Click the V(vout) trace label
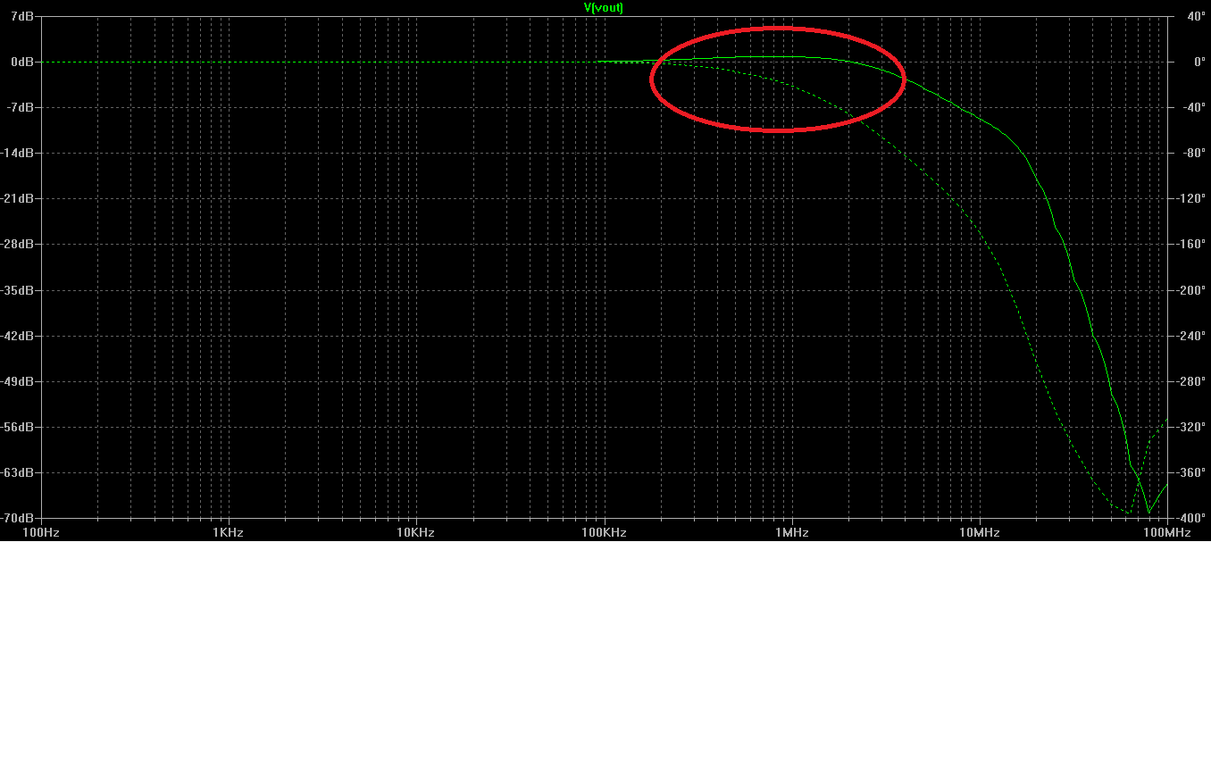Viewport: 1211px width, 759px height. point(604,7)
